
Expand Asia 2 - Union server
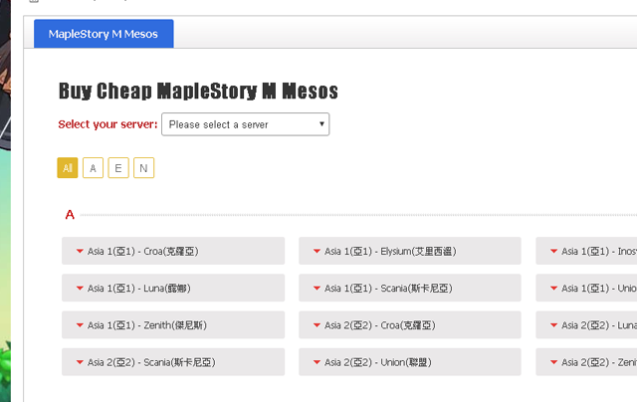(x=410, y=362)
